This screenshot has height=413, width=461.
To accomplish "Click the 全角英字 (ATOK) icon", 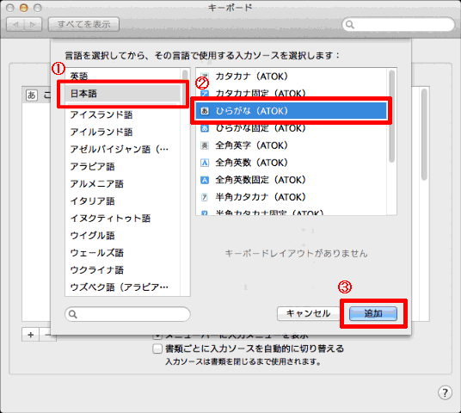I will [205, 145].
